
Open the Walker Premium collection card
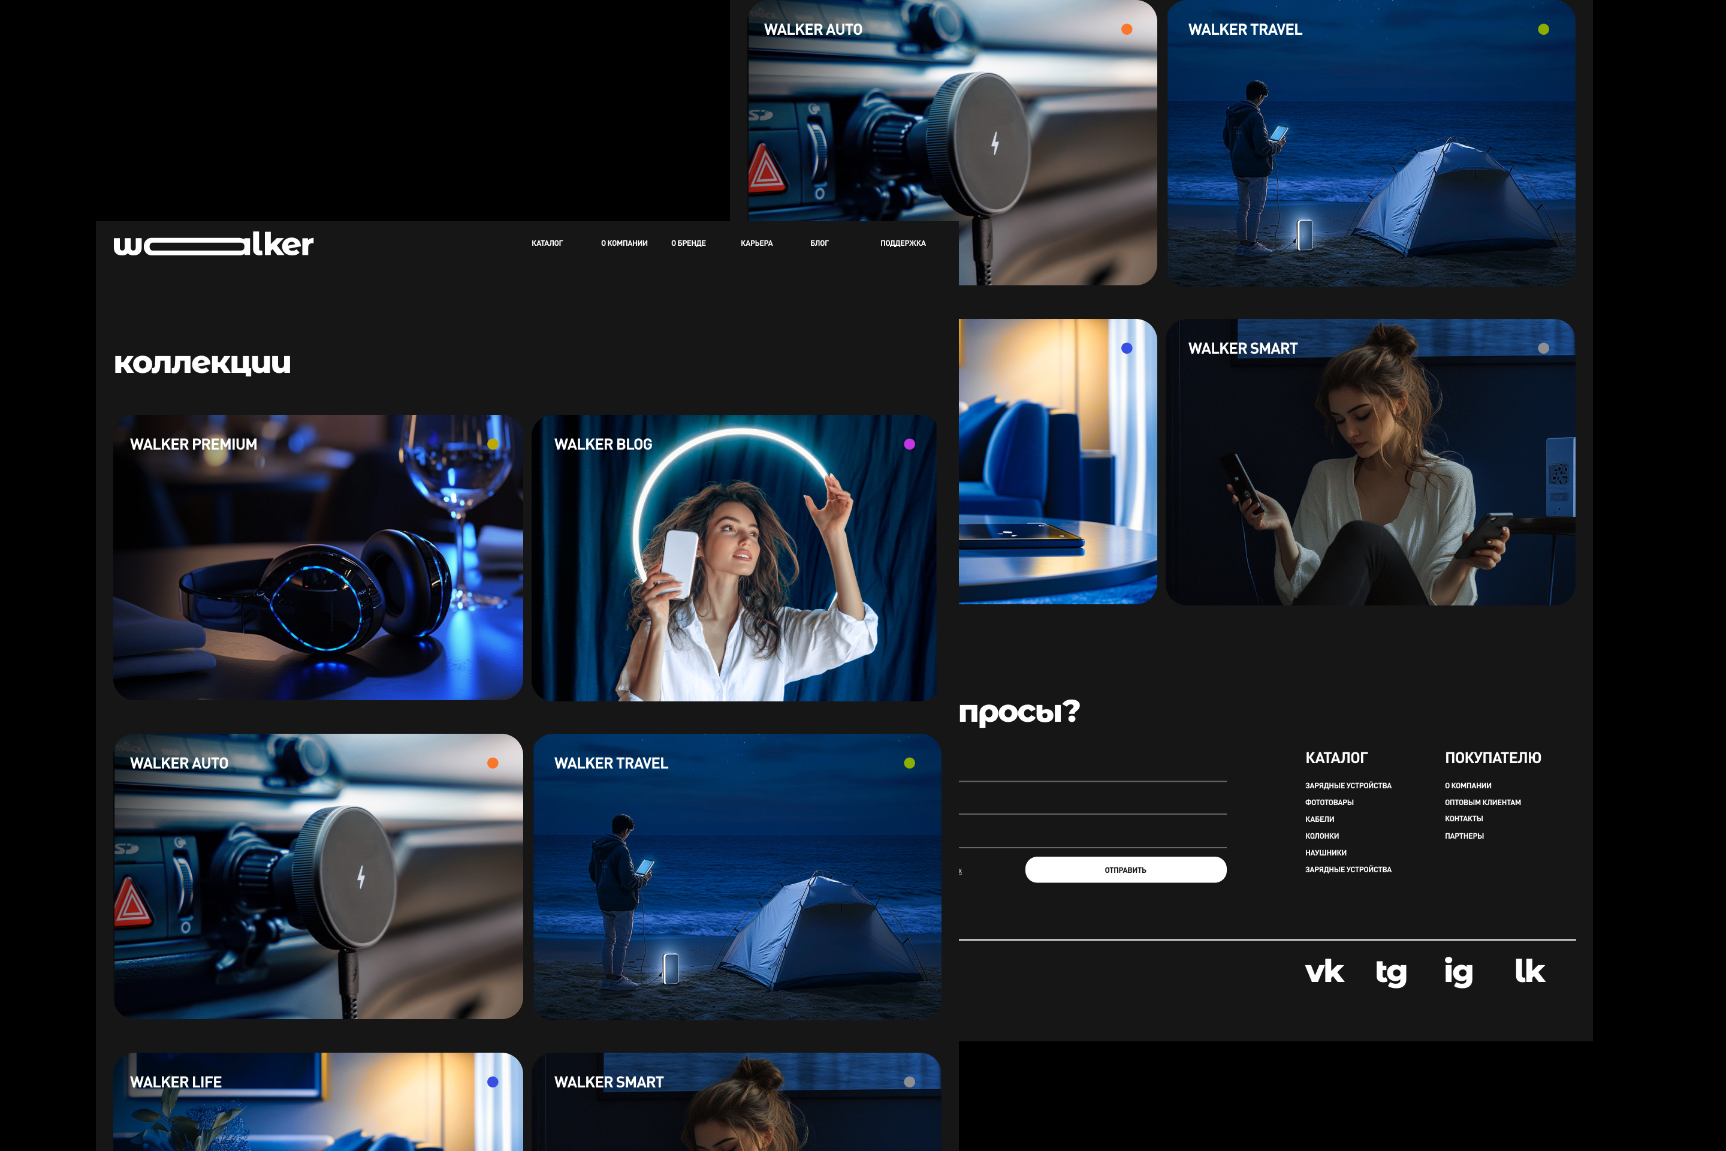[x=318, y=558]
